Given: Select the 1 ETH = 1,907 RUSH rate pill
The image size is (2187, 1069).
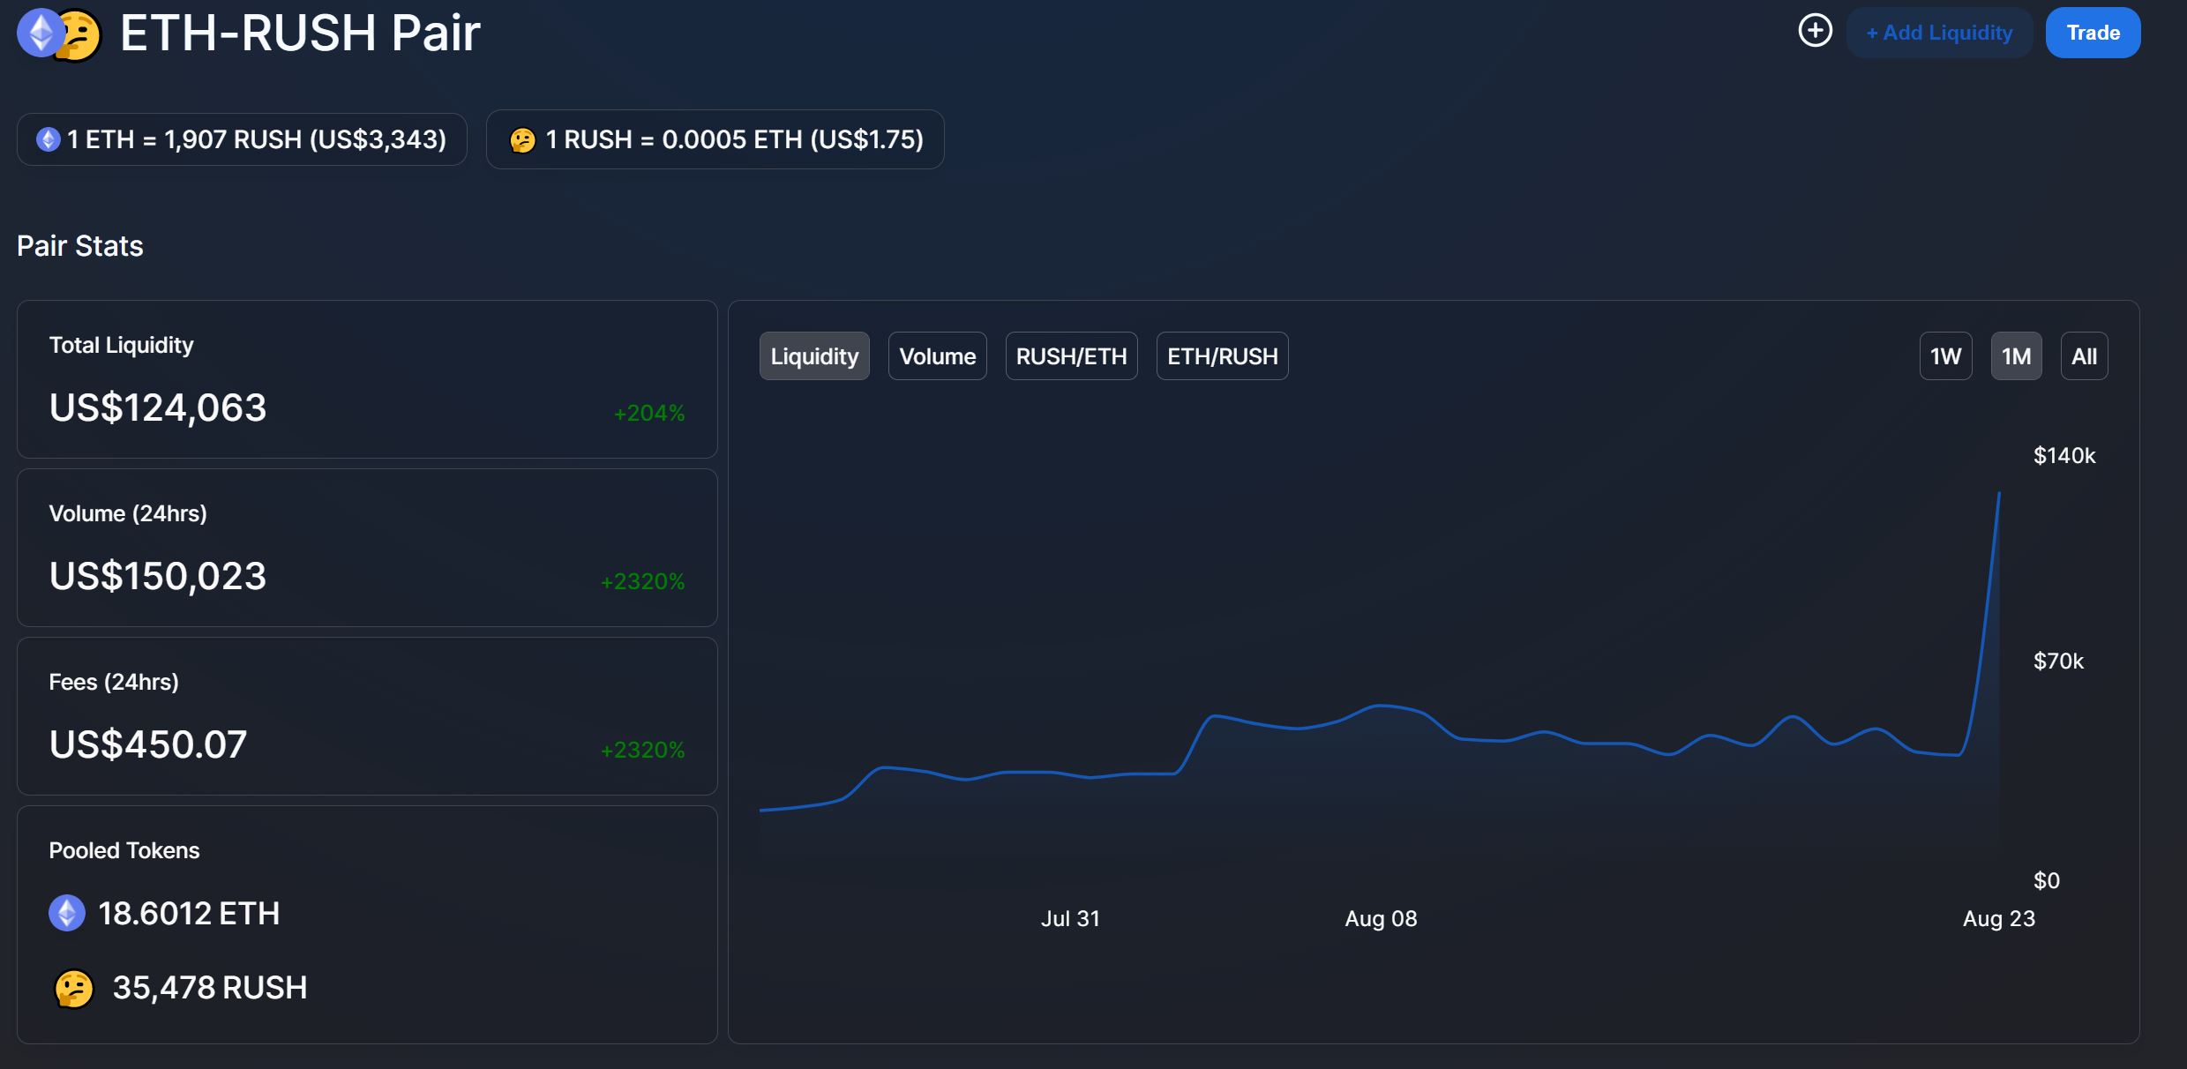Looking at the screenshot, I should (242, 139).
